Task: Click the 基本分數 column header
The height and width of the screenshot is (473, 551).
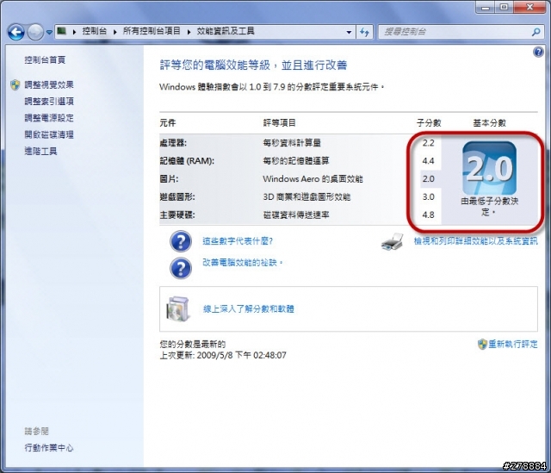Action: point(490,122)
